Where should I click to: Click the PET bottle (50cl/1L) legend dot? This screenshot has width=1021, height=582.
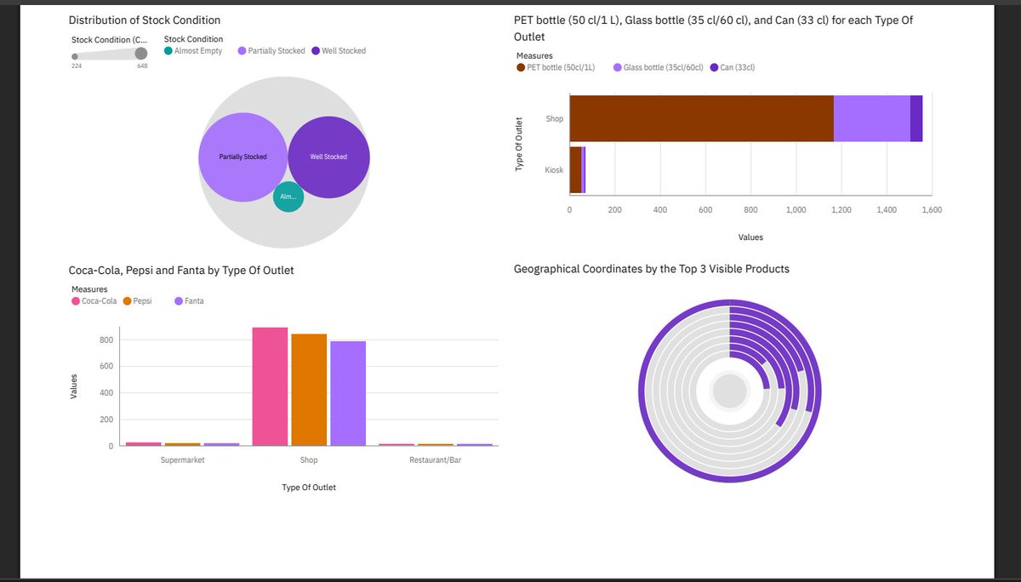522,67
